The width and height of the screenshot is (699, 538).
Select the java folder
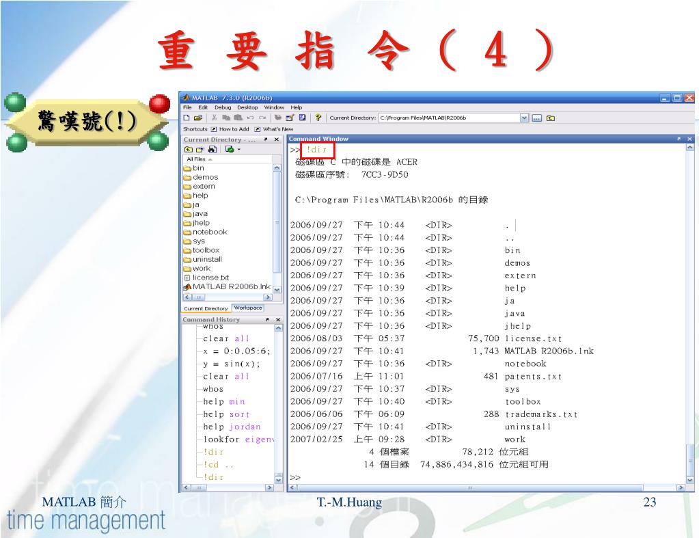point(195,214)
